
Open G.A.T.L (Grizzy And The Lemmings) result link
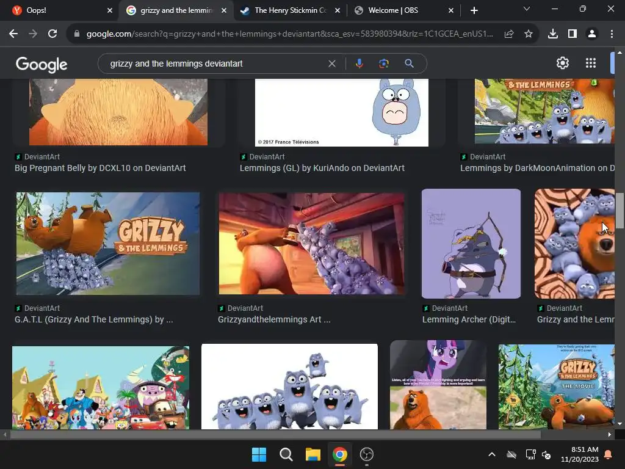[93, 319]
